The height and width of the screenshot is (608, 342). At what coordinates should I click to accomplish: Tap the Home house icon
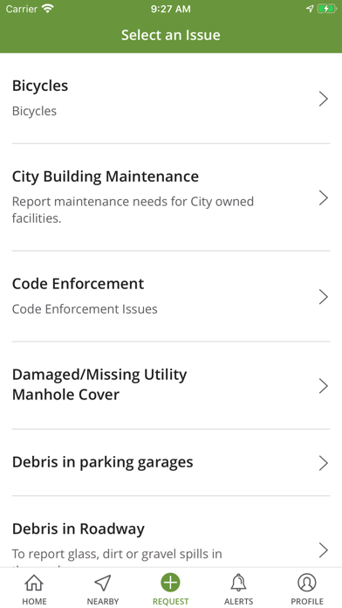tap(34, 583)
